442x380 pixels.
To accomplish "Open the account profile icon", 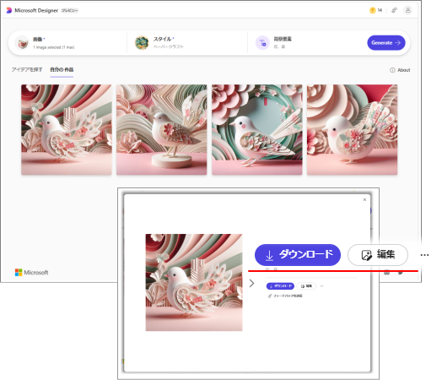I will [x=408, y=10].
